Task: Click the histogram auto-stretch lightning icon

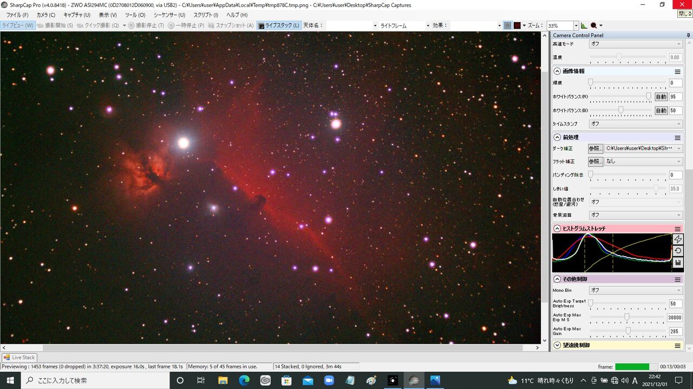Action: point(678,239)
